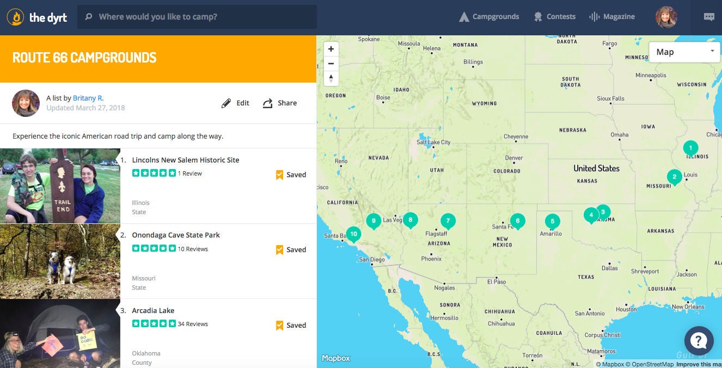Click the Share list button text
722x368 pixels.
click(x=287, y=103)
